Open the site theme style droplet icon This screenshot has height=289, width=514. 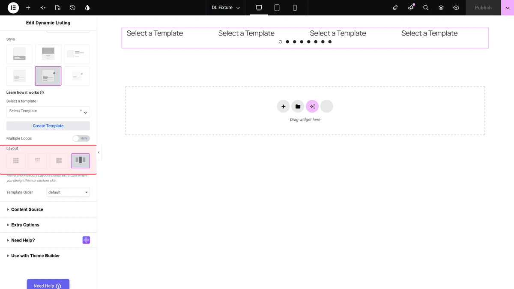pos(87,8)
